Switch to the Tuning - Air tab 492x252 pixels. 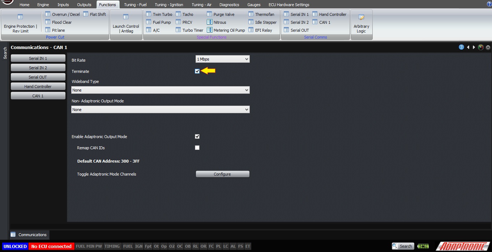(202, 5)
